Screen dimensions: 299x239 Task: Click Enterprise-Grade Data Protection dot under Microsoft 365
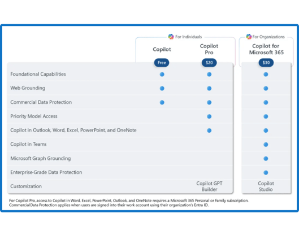(266, 173)
